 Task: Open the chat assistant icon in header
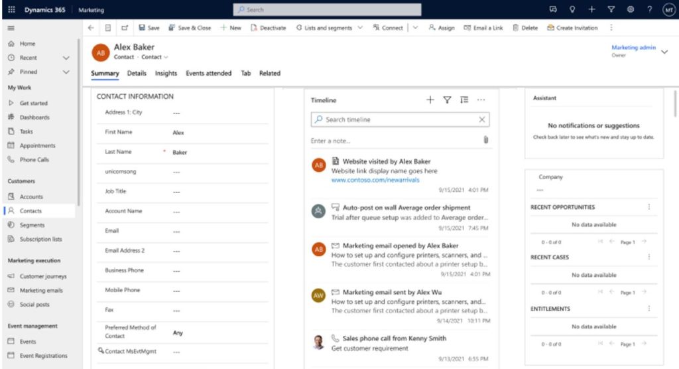pos(553,9)
